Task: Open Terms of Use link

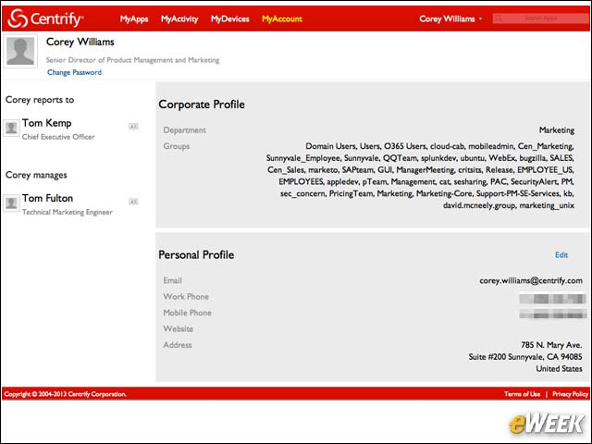Action: tap(522, 394)
